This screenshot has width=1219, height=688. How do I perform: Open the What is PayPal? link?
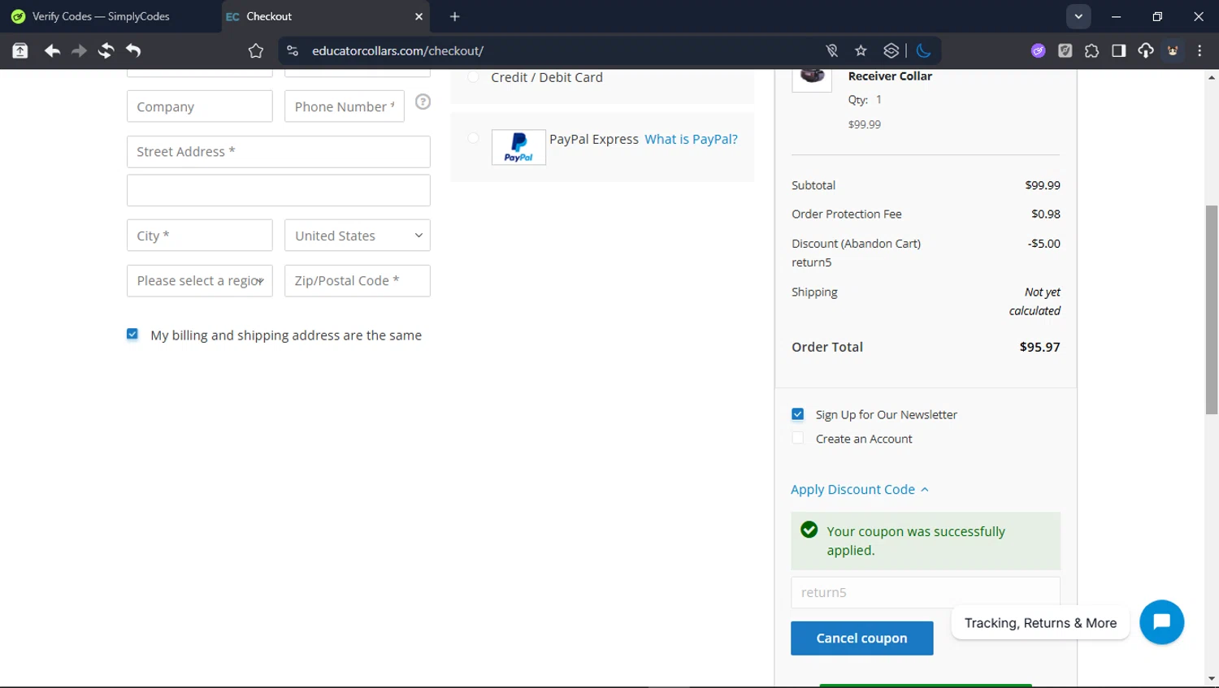pyautogui.click(x=691, y=139)
